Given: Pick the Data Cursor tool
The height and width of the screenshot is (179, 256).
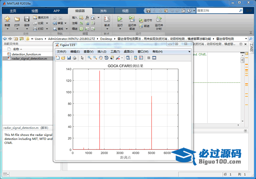Looking at the screenshot, I should pos(112,58).
